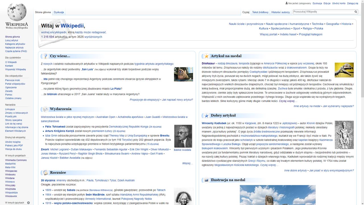Click 'Geografia' portal link

pos(332,24)
